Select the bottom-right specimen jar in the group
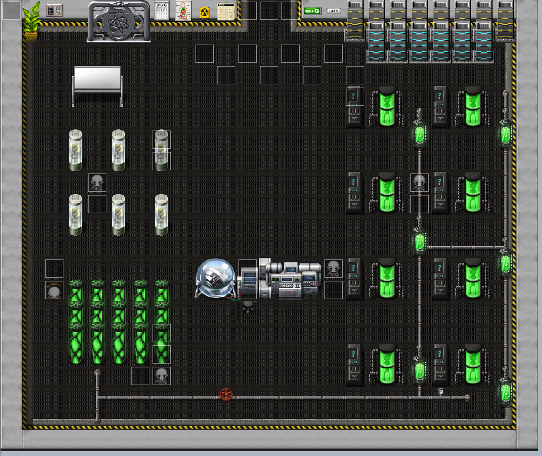 162,215
